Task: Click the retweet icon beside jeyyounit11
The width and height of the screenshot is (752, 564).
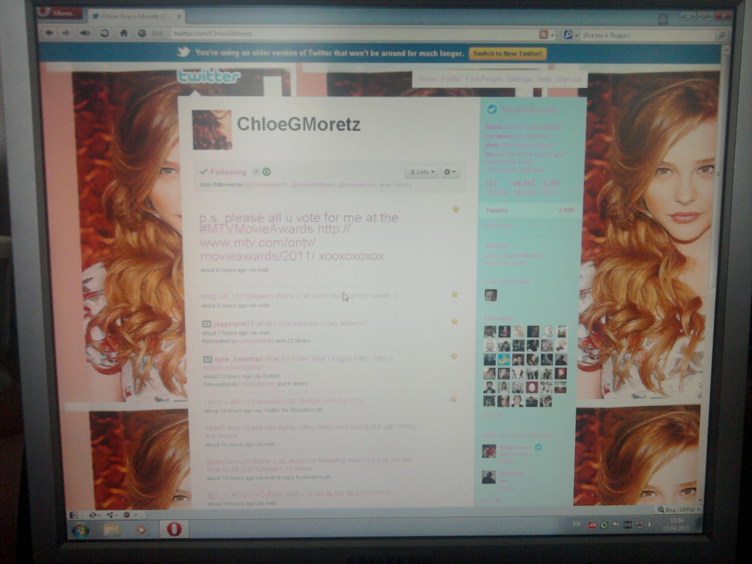Action: (x=207, y=324)
